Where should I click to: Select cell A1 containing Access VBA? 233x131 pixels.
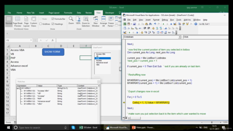(x=20, y=50)
